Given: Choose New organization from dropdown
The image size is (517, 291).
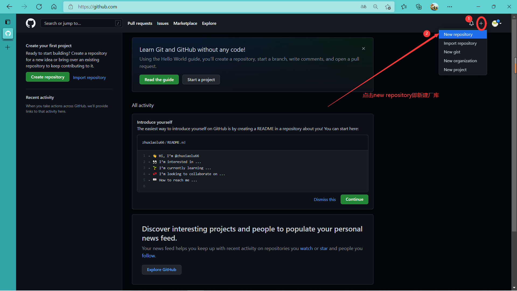Looking at the screenshot, I should [x=463, y=61].
